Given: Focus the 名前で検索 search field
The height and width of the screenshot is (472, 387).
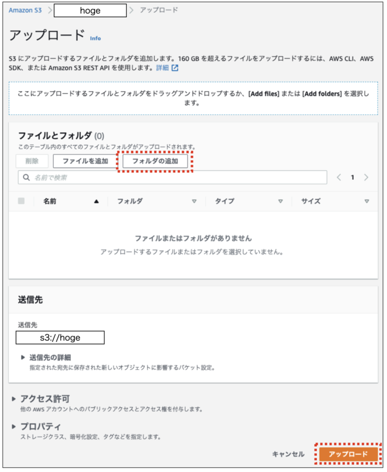Looking at the screenshot, I should (x=172, y=178).
